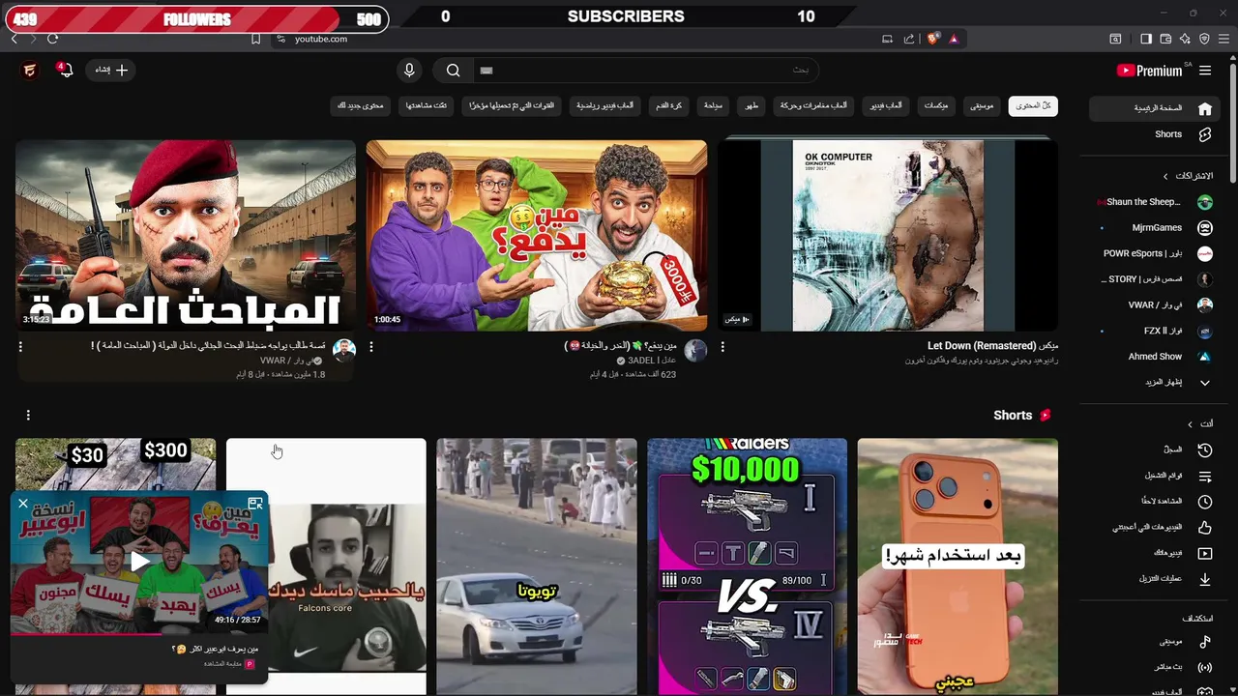Viewport: 1238px width, 696px height.
Task: Play the video in the mini player
Action: [x=140, y=562]
